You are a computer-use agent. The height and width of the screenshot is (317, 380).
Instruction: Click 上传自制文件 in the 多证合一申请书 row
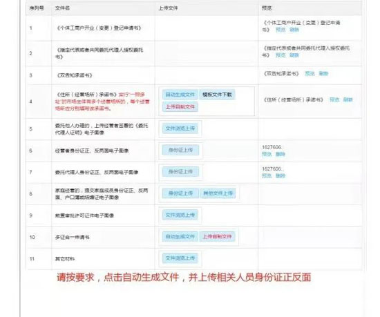click(217, 237)
